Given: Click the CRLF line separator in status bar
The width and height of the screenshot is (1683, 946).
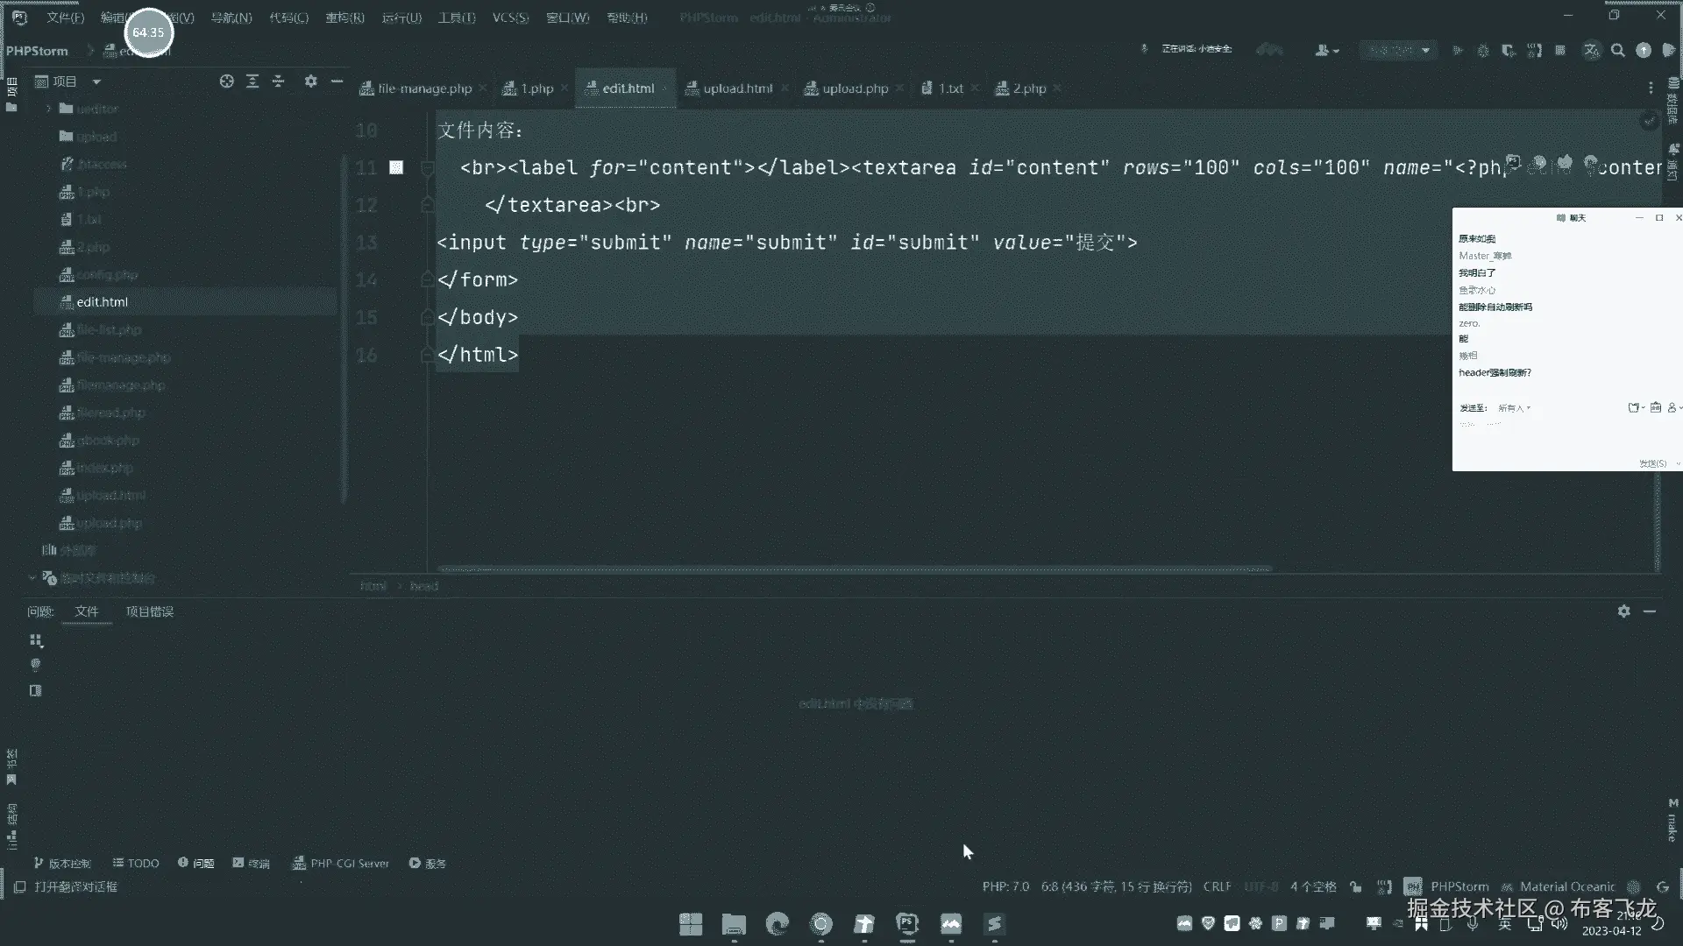Looking at the screenshot, I should pos(1217,886).
